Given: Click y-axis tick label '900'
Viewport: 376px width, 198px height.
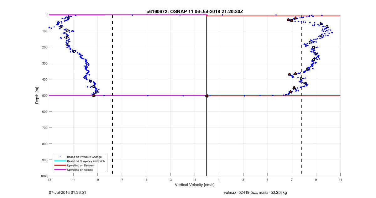Looking at the screenshot, I should click(x=45, y=160).
